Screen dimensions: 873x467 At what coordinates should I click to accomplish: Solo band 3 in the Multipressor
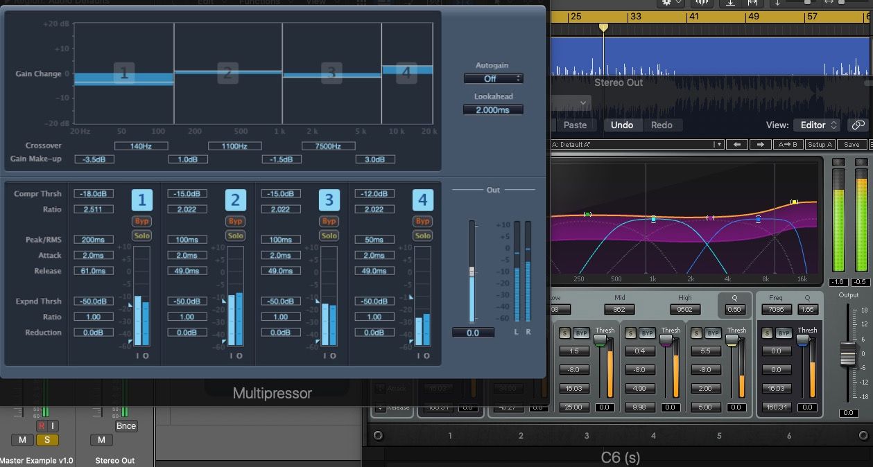click(329, 236)
